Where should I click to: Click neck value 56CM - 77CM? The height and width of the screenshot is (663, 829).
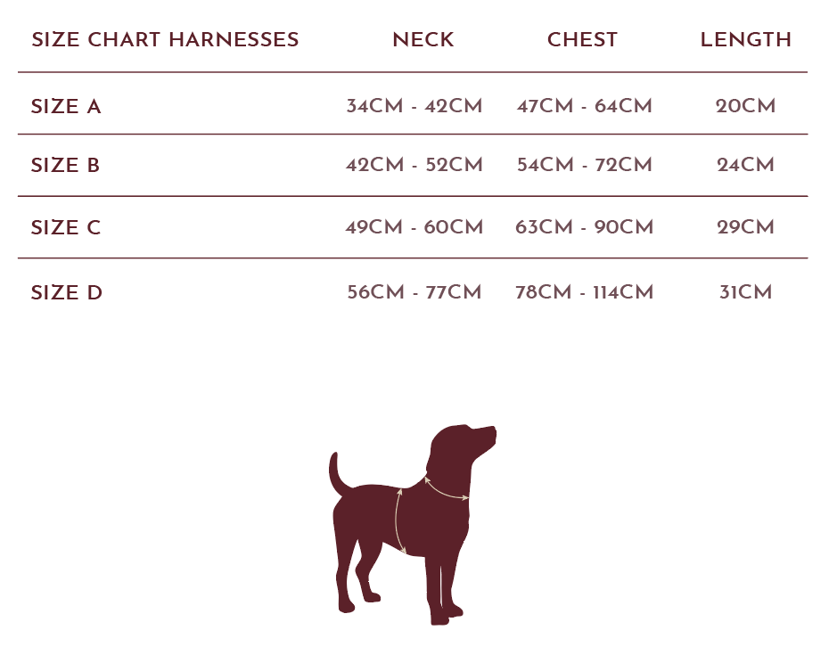point(414,292)
